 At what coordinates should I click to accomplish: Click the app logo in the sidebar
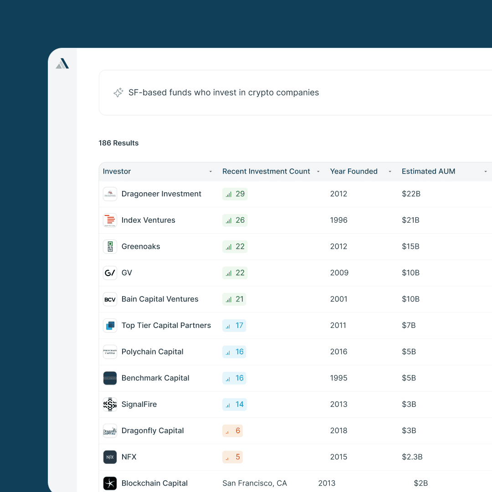point(62,63)
